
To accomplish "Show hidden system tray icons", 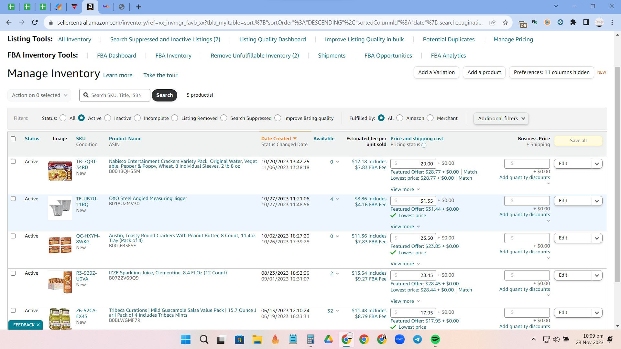I will click(534, 339).
